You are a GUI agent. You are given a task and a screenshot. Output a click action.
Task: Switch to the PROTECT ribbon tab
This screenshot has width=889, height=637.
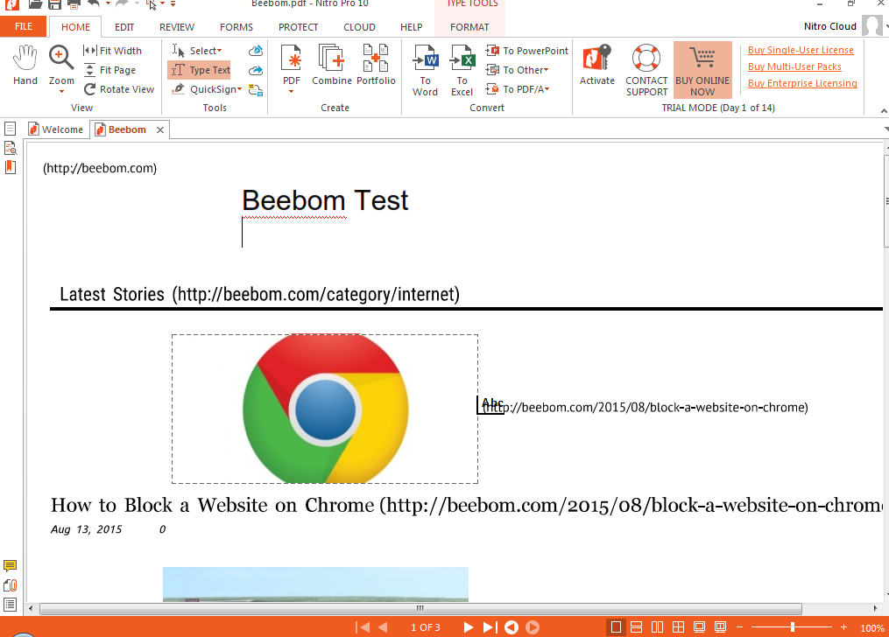298,27
